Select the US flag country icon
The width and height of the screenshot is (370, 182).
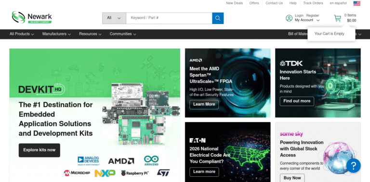click(357, 3)
